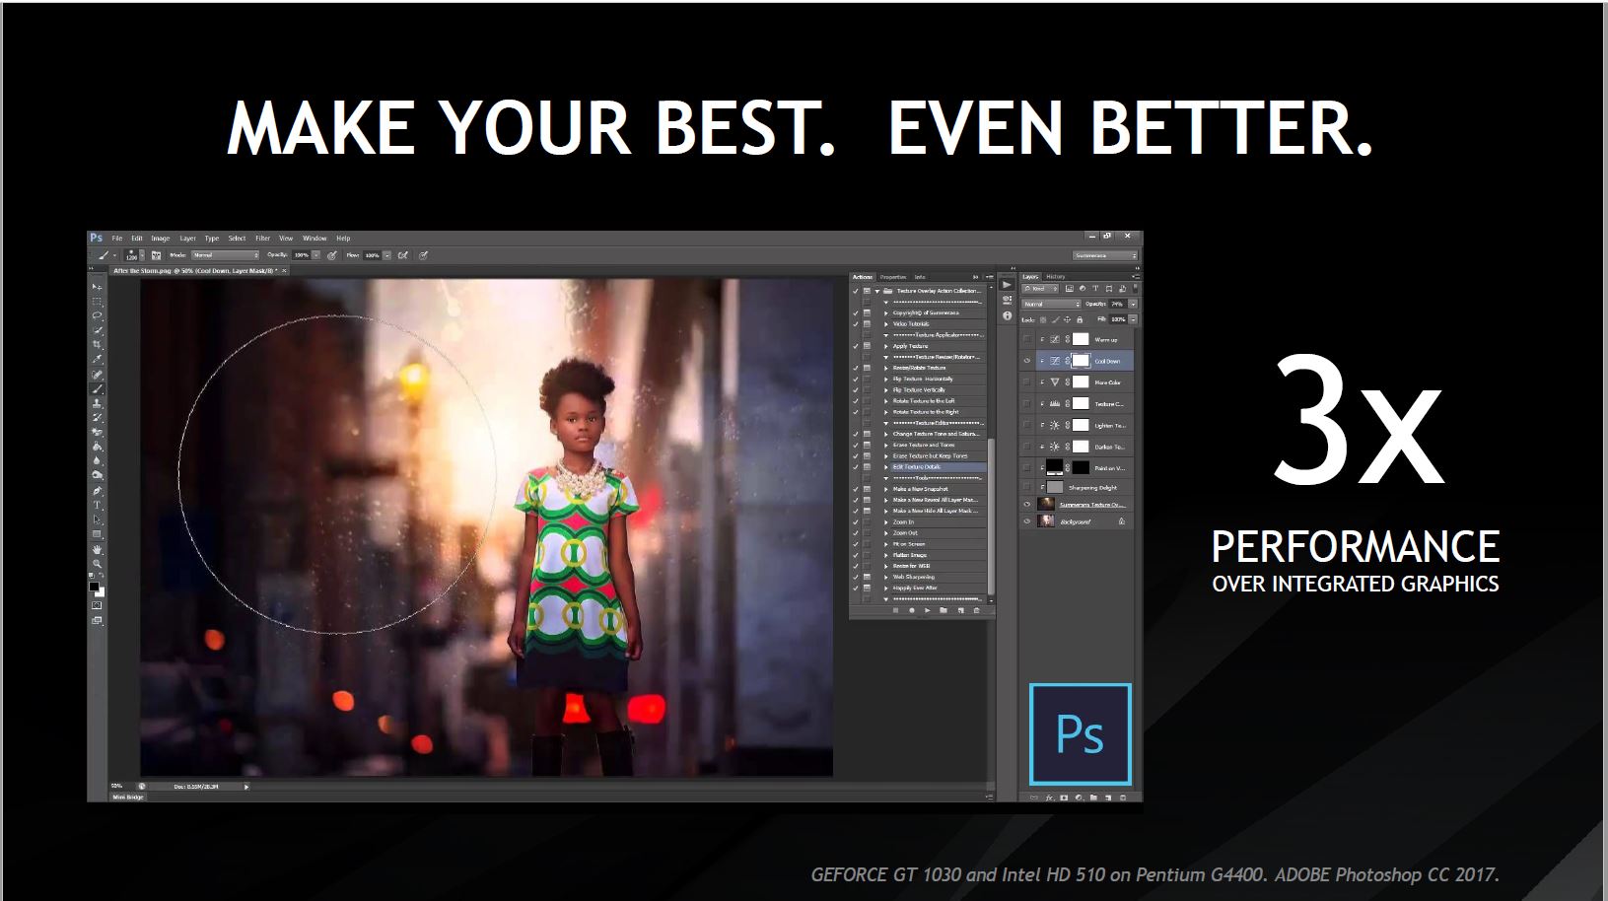The width and height of the screenshot is (1608, 901).
Task: Open the Mini Bridge panel tab
Action: click(x=128, y=797)
